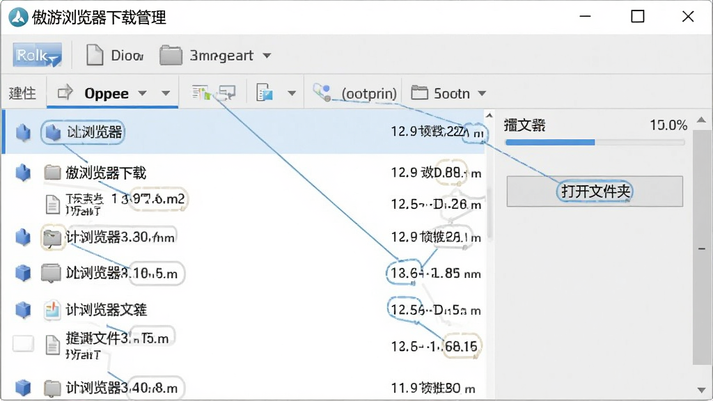The image size is (713, 401).
Task: Click the file list scroll up arrow
Action: pos(489,116)
